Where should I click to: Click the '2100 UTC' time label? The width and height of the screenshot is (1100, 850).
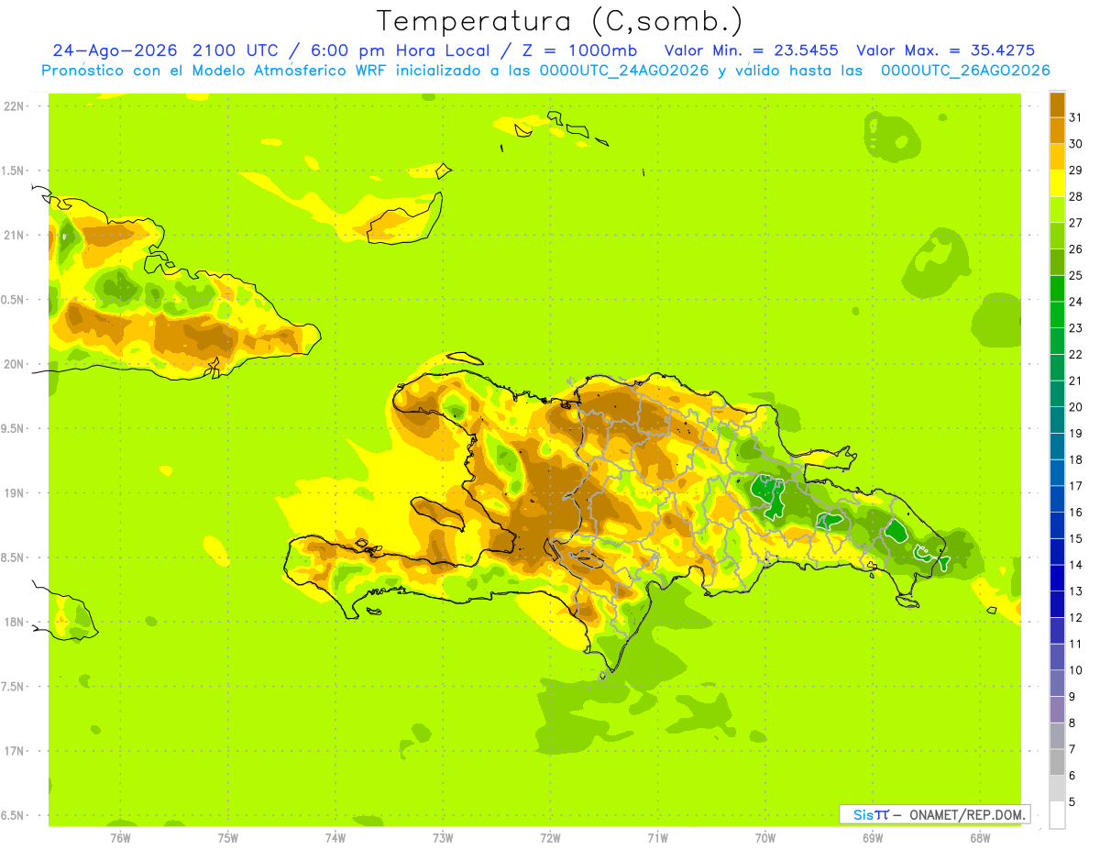(x=237, y=50)
